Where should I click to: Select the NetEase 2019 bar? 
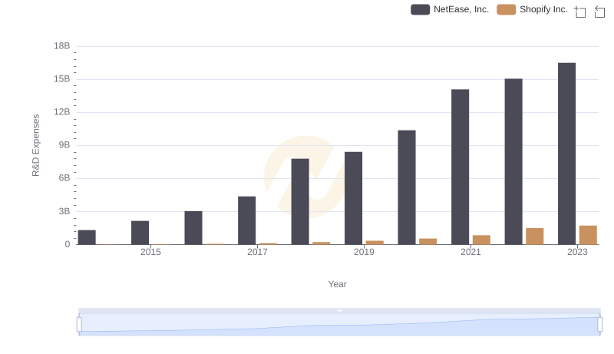354,198
